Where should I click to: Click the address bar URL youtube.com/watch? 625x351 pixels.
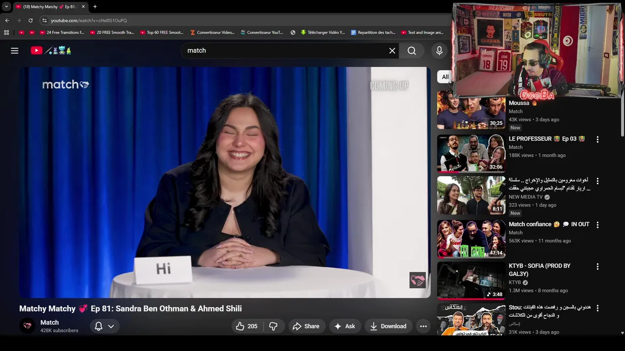[x=89, y=20]
